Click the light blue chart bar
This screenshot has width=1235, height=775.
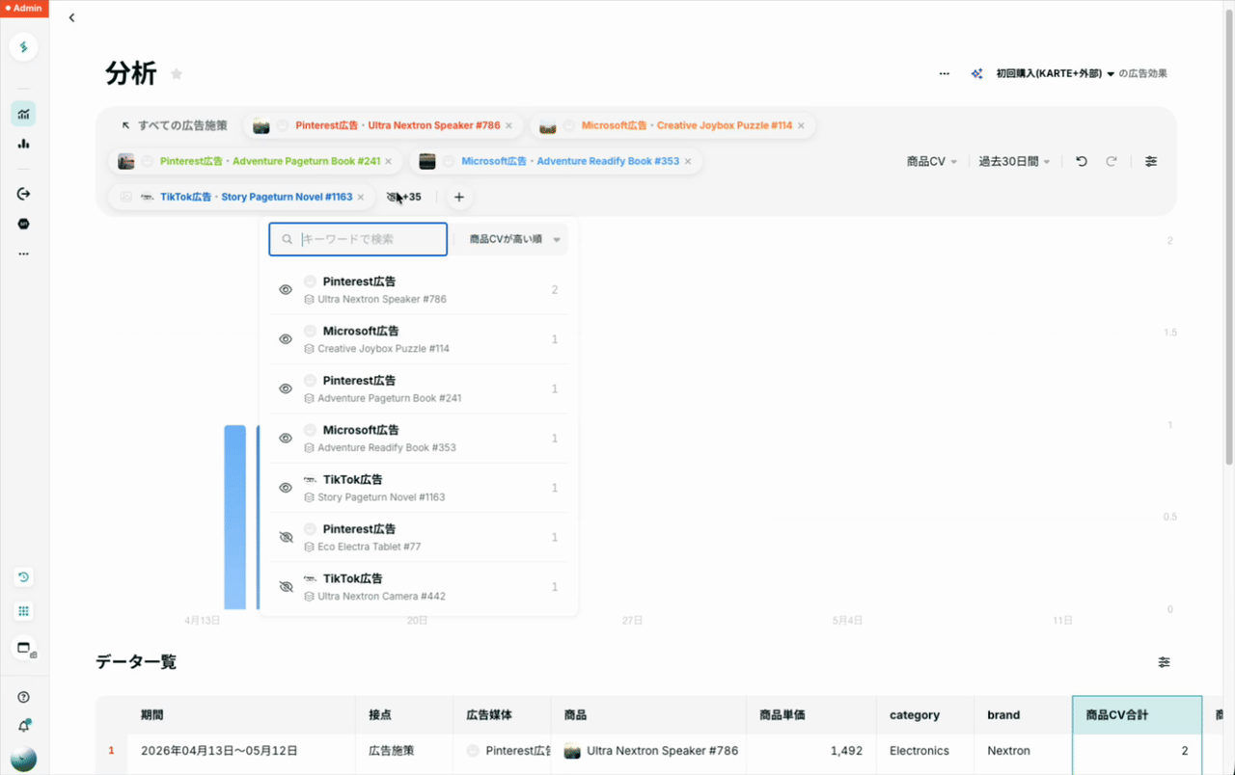[x=234, y=518]
